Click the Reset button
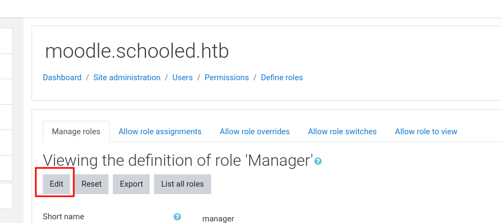 pyautogui.click(x=91, y=184)
